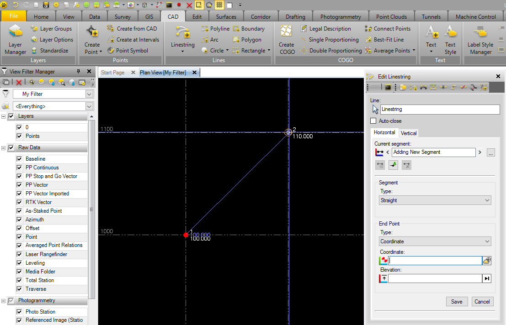Enable the Auto-close checkbox

tap(373, 121)
